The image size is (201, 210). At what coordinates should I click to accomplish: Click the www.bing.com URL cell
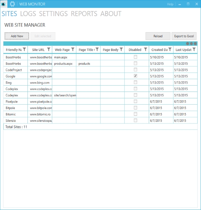(40, 83)
